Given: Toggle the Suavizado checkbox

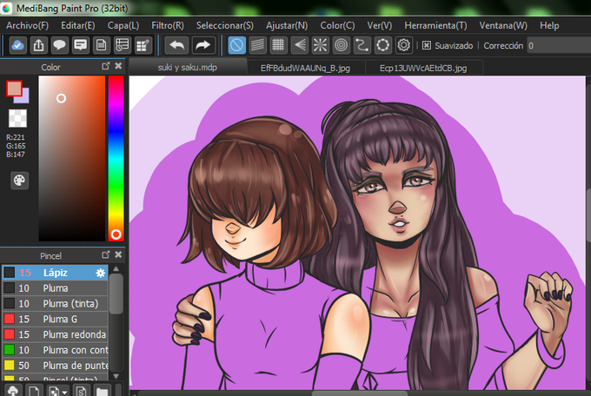Looking at the screenshot, I should 426,45.
